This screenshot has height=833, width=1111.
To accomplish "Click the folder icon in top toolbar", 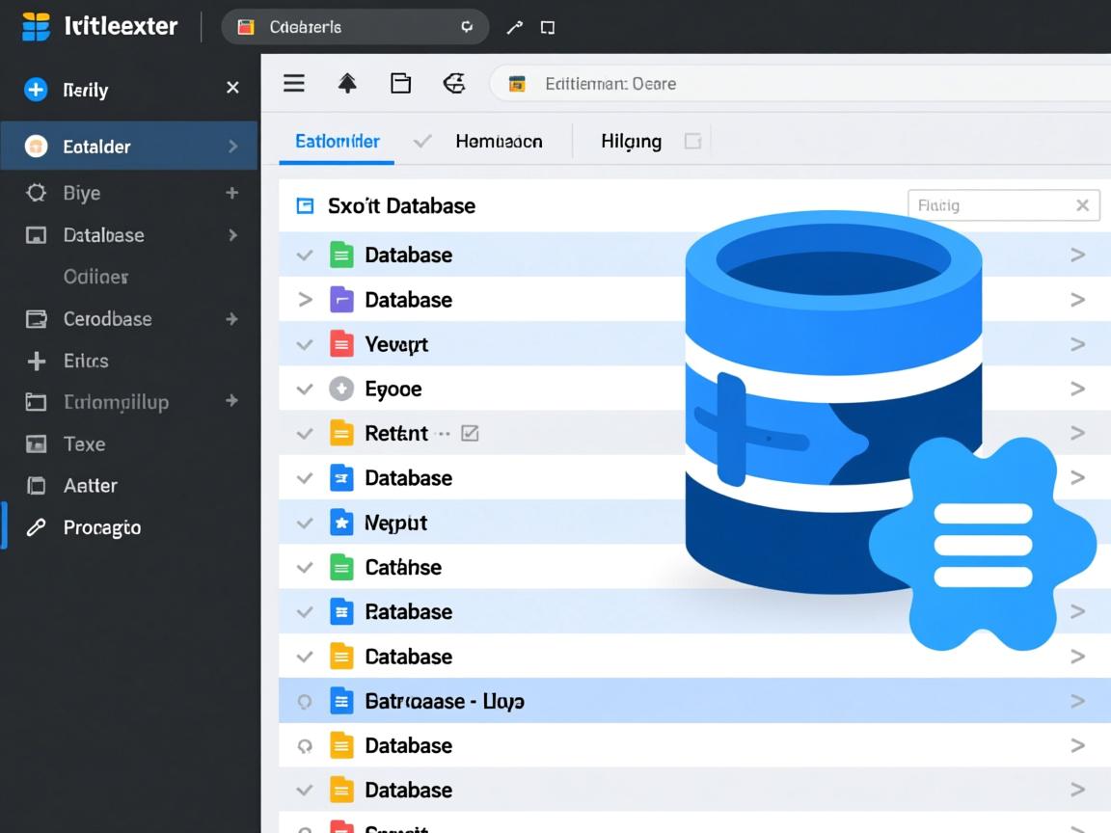I will [x=400, y=84].
